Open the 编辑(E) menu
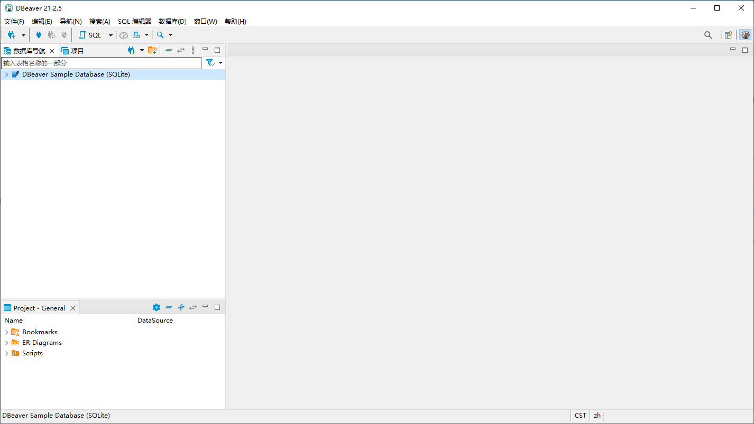The height and width of the screenshot is (424, 754). tap(42, 22)
